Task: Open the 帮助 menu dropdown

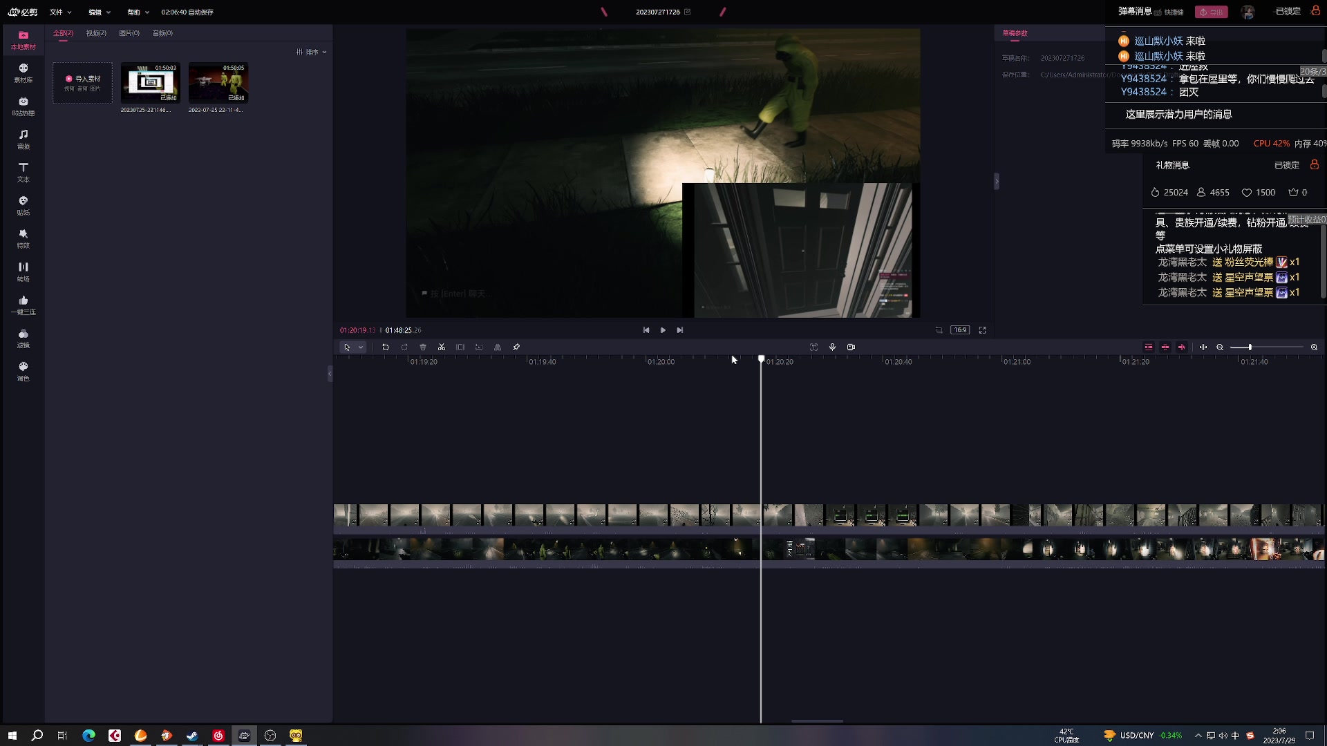Action: pos(138,12)
